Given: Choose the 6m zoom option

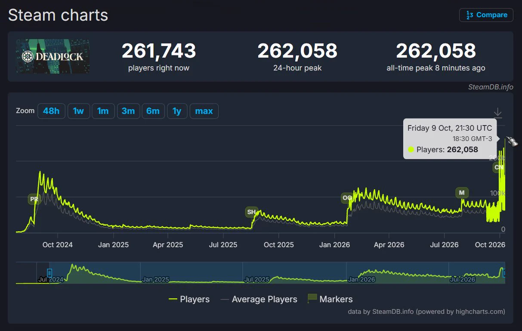Looking at the screenshot, I should coord(153,111).
